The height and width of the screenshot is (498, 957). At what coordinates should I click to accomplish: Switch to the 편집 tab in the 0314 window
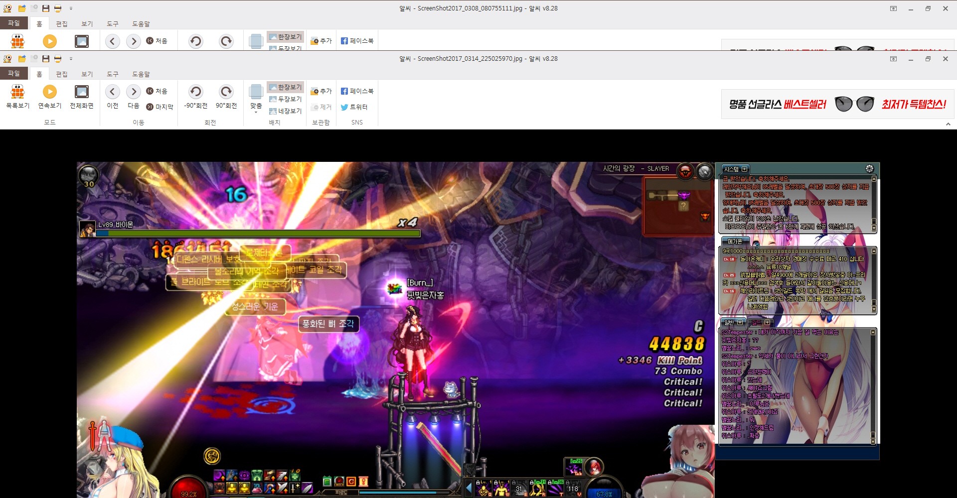click(62, 74)
